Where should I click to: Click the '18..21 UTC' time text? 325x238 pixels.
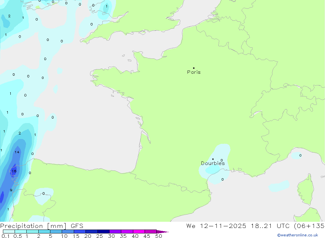pyautogui.click(x=270, y=226)
